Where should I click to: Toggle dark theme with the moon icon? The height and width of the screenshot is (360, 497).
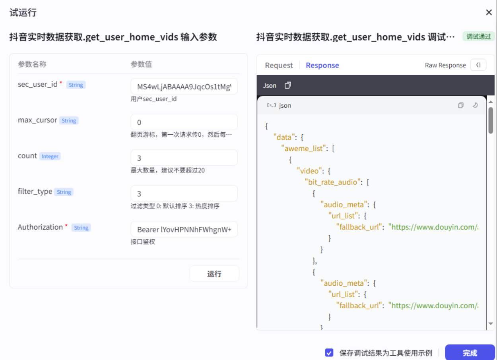pyautogui.click(x=475, y=105)
